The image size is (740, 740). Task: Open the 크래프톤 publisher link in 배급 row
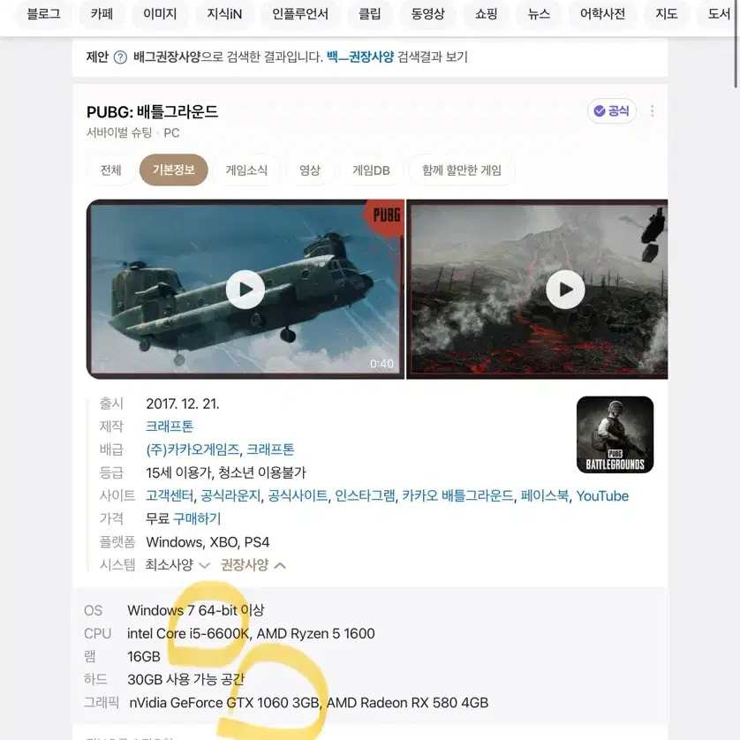point(270,449)
